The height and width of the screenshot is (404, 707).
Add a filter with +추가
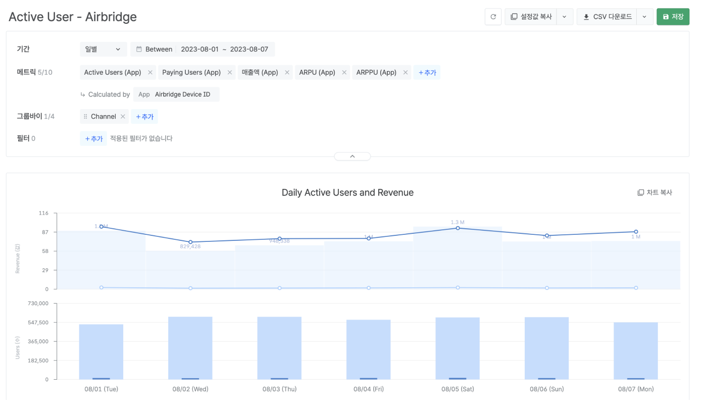click(x=93, y=138)
